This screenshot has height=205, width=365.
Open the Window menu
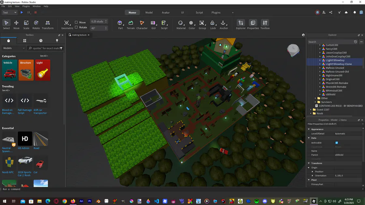pyautogui.click(x=36, y=6)
